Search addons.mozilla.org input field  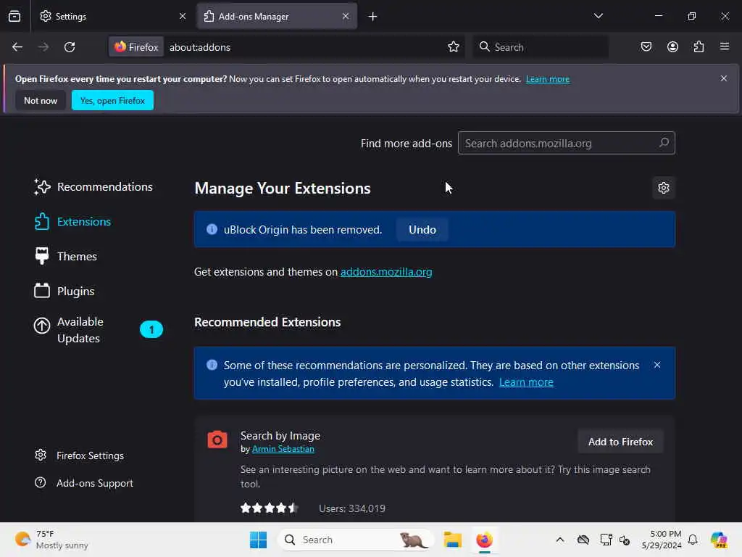click(567, 143)
